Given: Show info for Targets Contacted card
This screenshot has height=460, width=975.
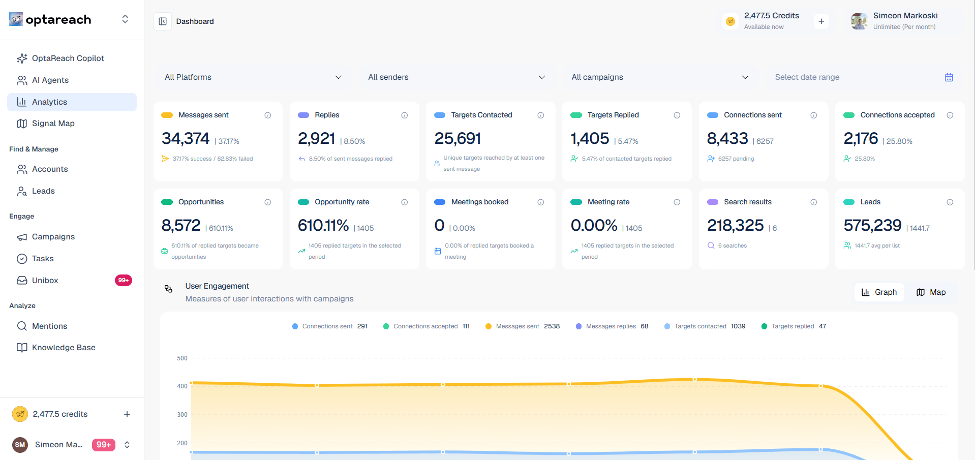Looking at the screenshot, I should click(x=541, y=115).
